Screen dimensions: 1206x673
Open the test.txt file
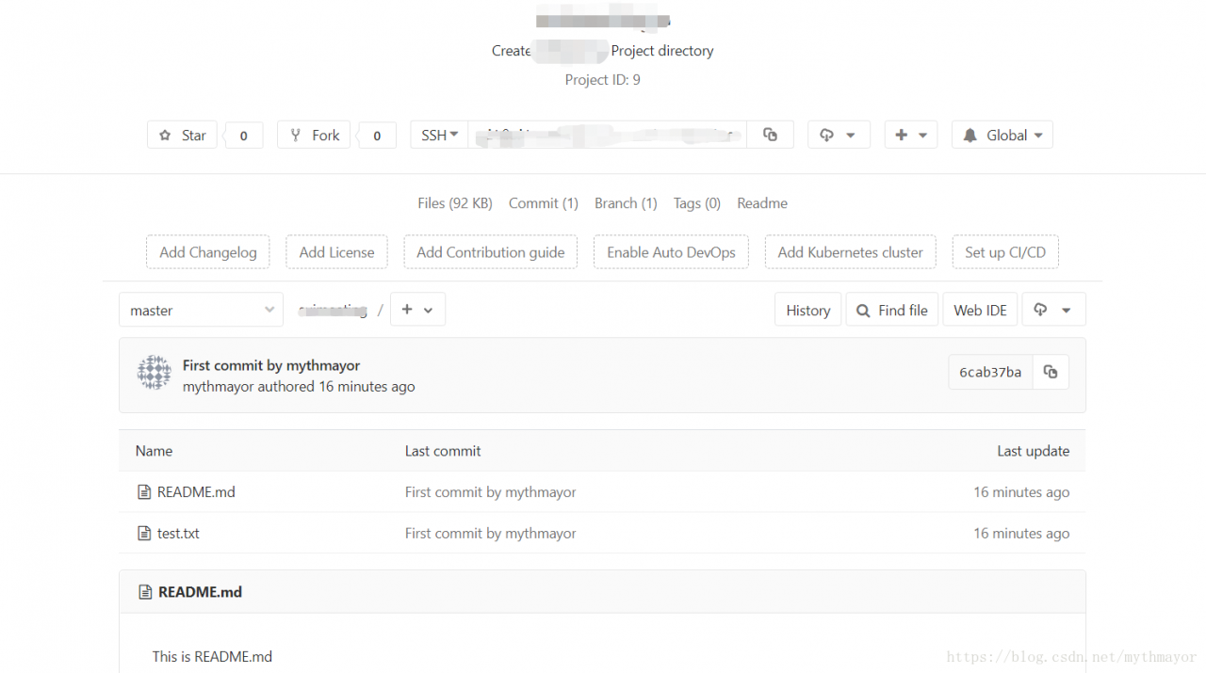coord(178,534)
